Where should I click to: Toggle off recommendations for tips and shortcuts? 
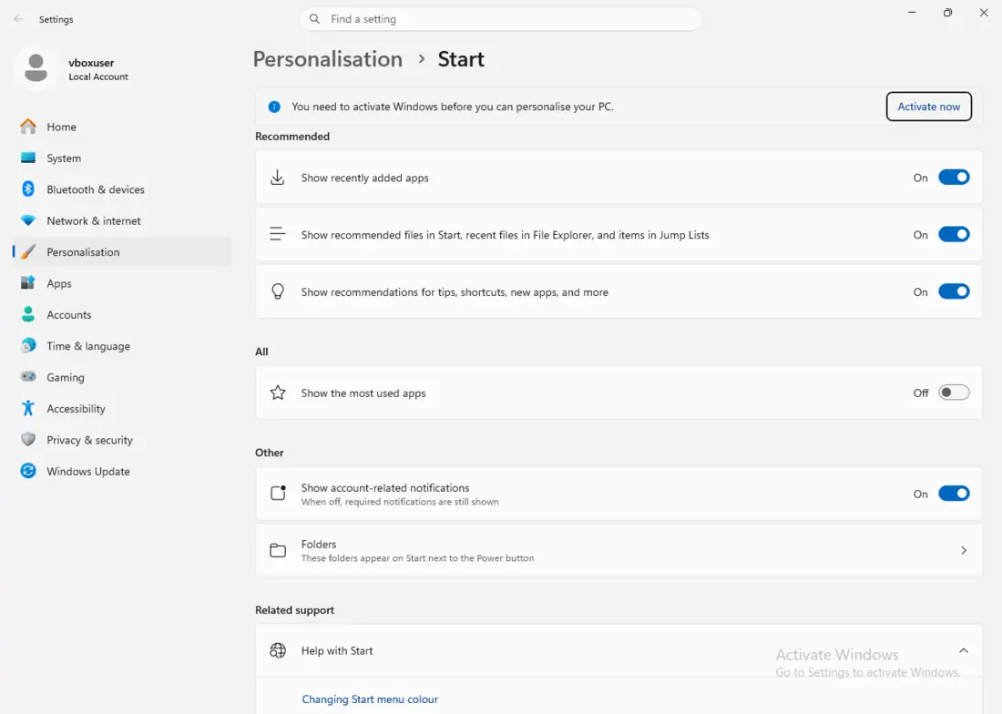tap(954, 291)
